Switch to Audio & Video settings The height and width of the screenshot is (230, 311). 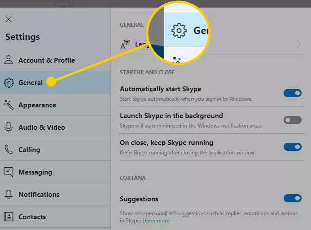55,127
